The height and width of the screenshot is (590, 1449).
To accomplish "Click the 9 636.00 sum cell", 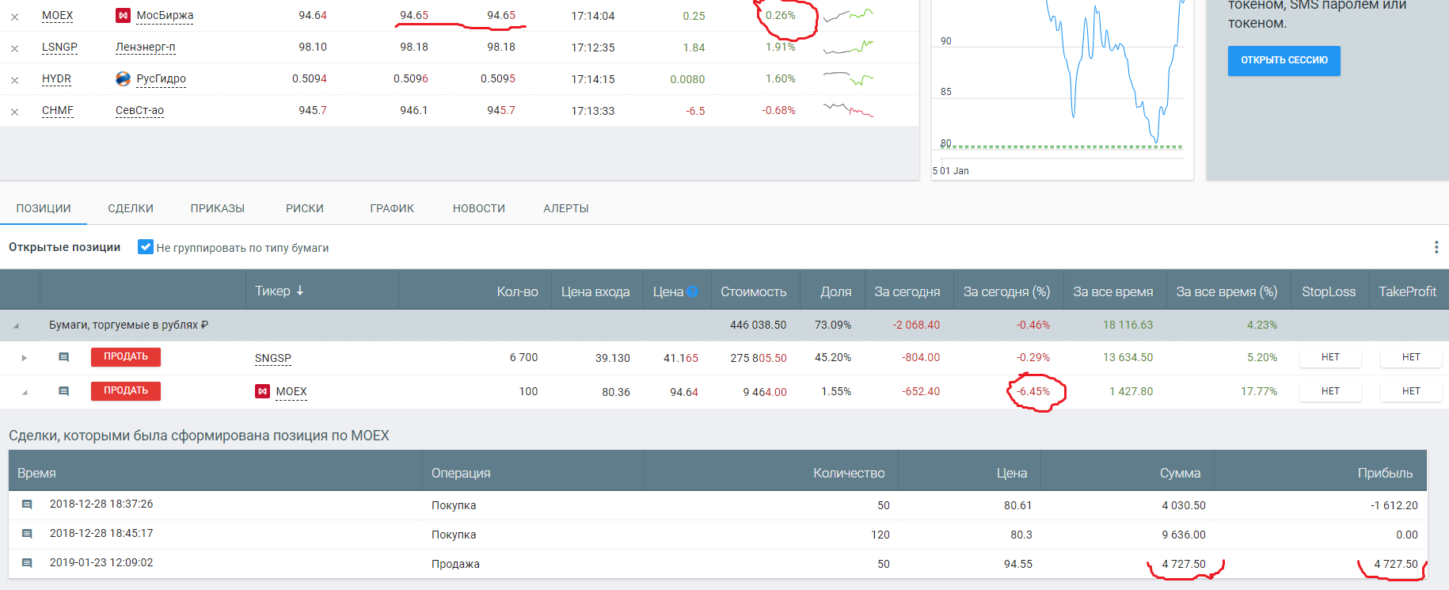I will 1184,535.
